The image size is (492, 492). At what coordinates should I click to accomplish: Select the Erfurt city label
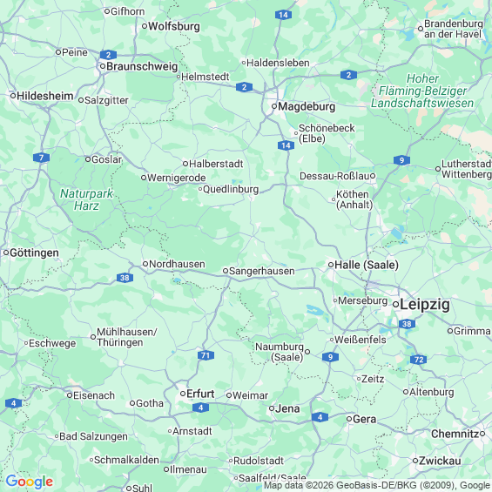point(200,394)
